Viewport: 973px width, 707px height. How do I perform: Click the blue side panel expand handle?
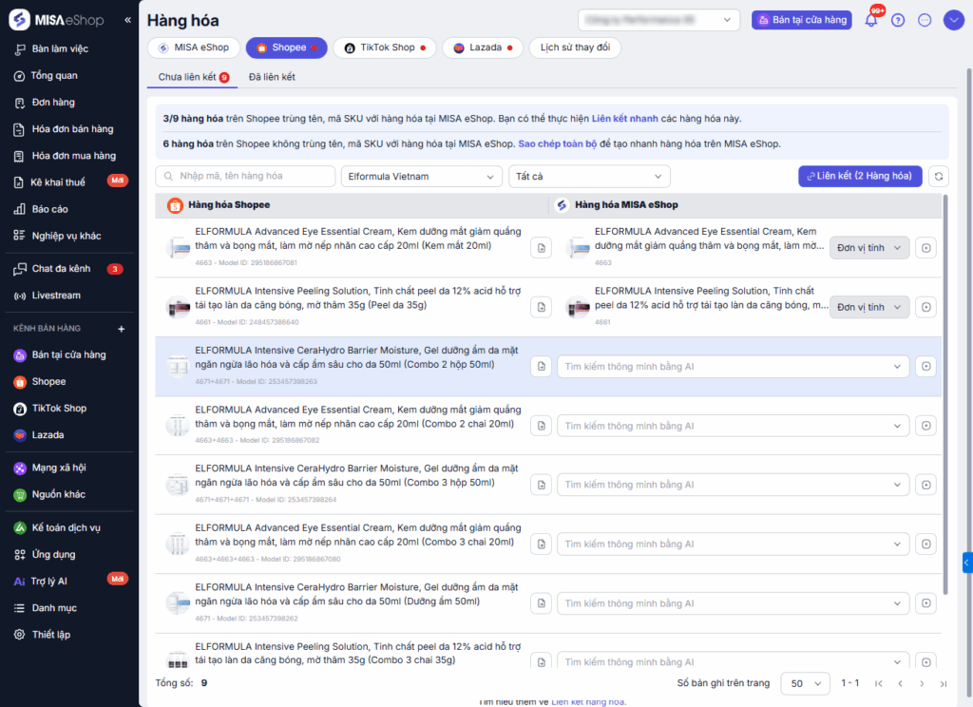[966, 563]
